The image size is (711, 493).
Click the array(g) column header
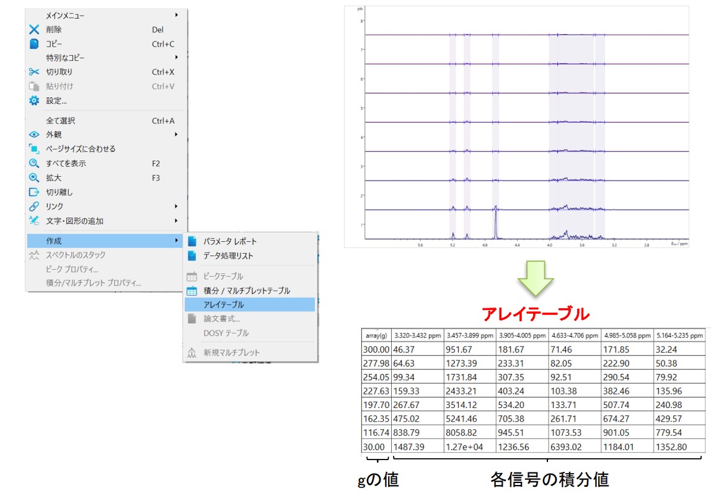pos(375,335)
